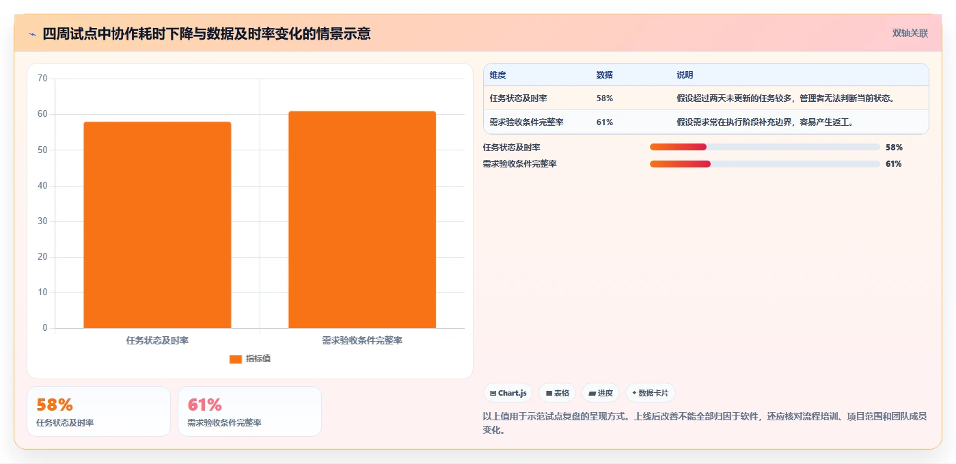Screen dimensions: 956x464
Task: Click the 双轴关联 label in the header
Action: pyautogui.click(x=910, y=33)
